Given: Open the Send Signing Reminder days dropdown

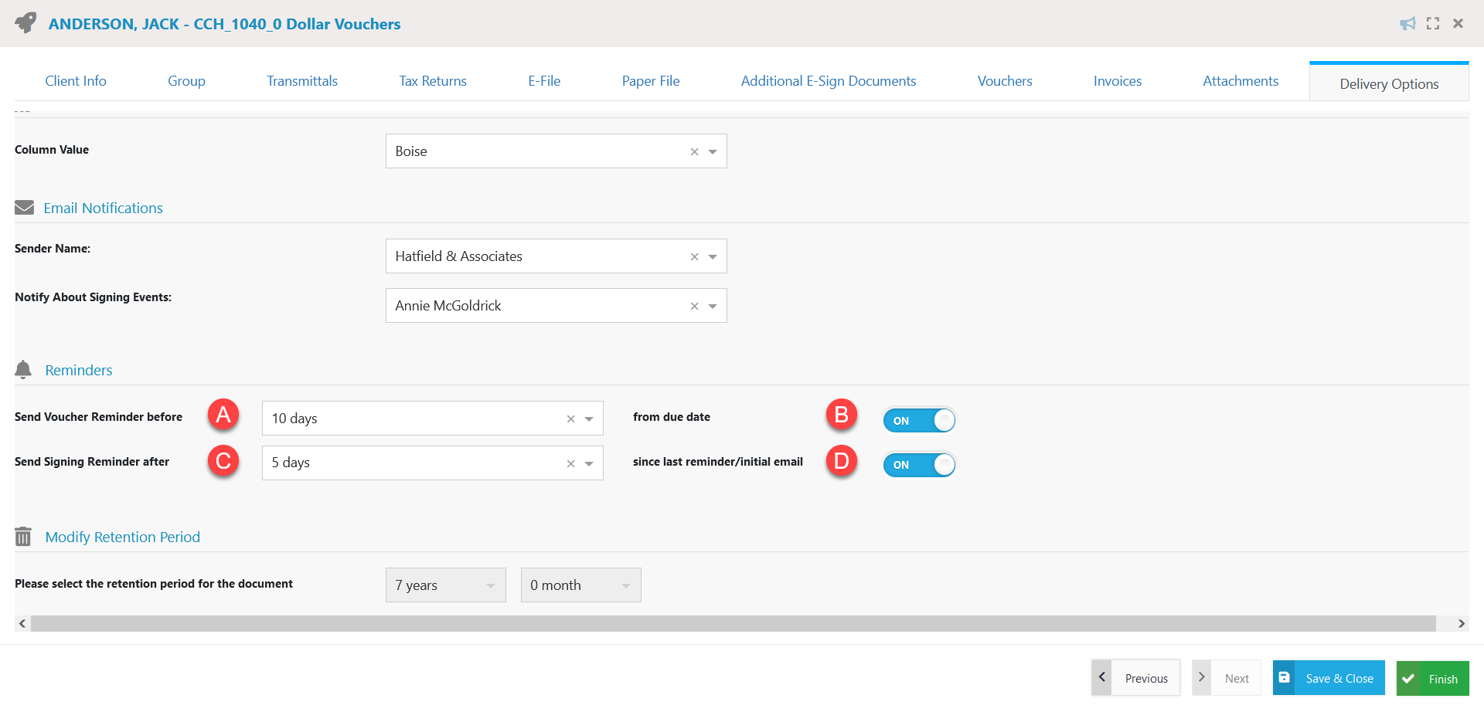Looking at the screenshot, I should (x=588, y=463).
